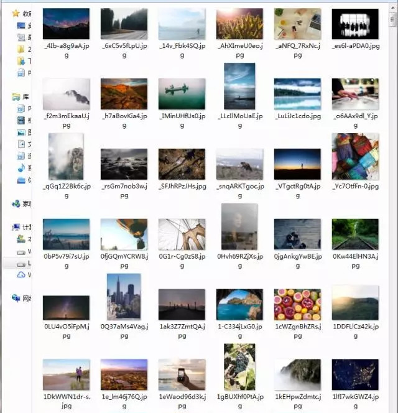Select the 1lfI7wkGWZ4.jpg night map thumbnail
The width and height of the screenshot is (398, 413).
point(355,374)
